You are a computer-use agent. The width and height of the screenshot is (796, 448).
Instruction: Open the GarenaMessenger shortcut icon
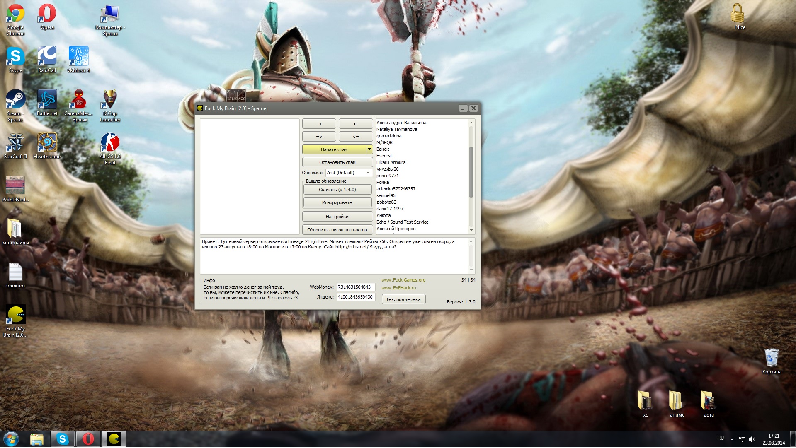point(78,106)
